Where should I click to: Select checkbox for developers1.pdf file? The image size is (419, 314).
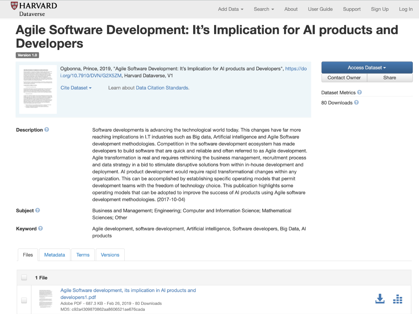[24, 300]
